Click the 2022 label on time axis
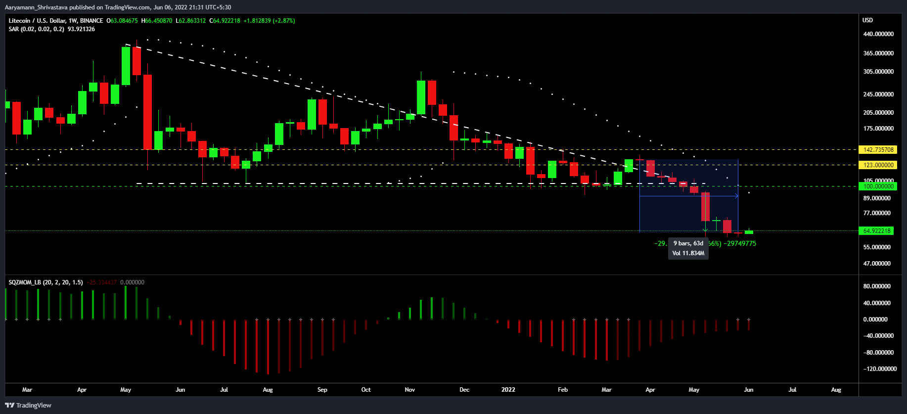 coord(508,390)
